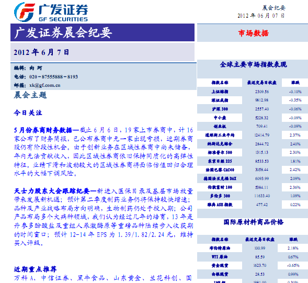Click the closing value 2557.40
The height and width of the screenshot is (283, 308).
pos(262,109)
